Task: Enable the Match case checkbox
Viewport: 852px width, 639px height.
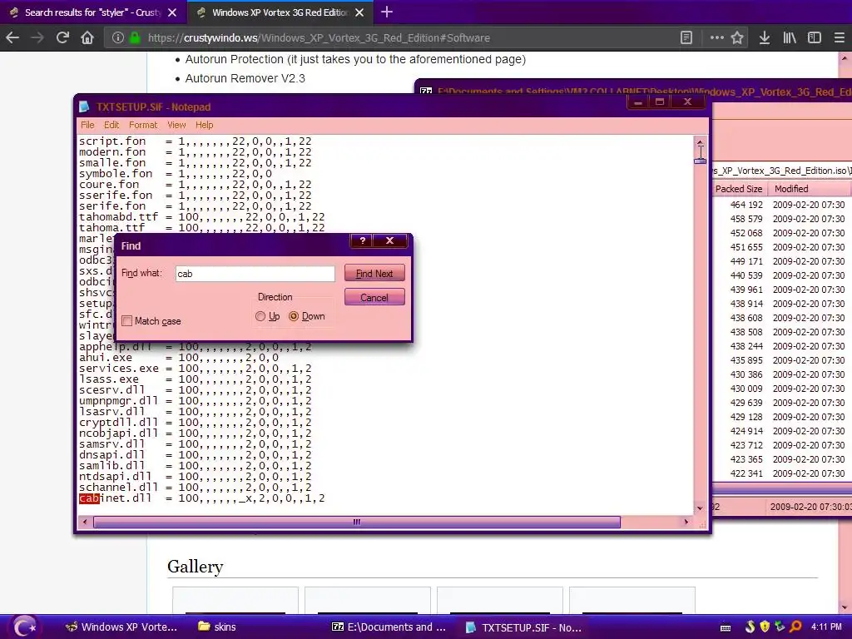Action: [127, 321]
